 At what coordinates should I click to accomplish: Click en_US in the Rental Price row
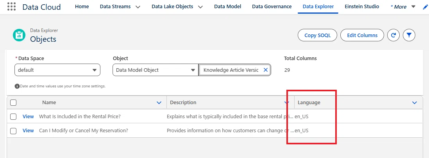click(x=302, y=116)
